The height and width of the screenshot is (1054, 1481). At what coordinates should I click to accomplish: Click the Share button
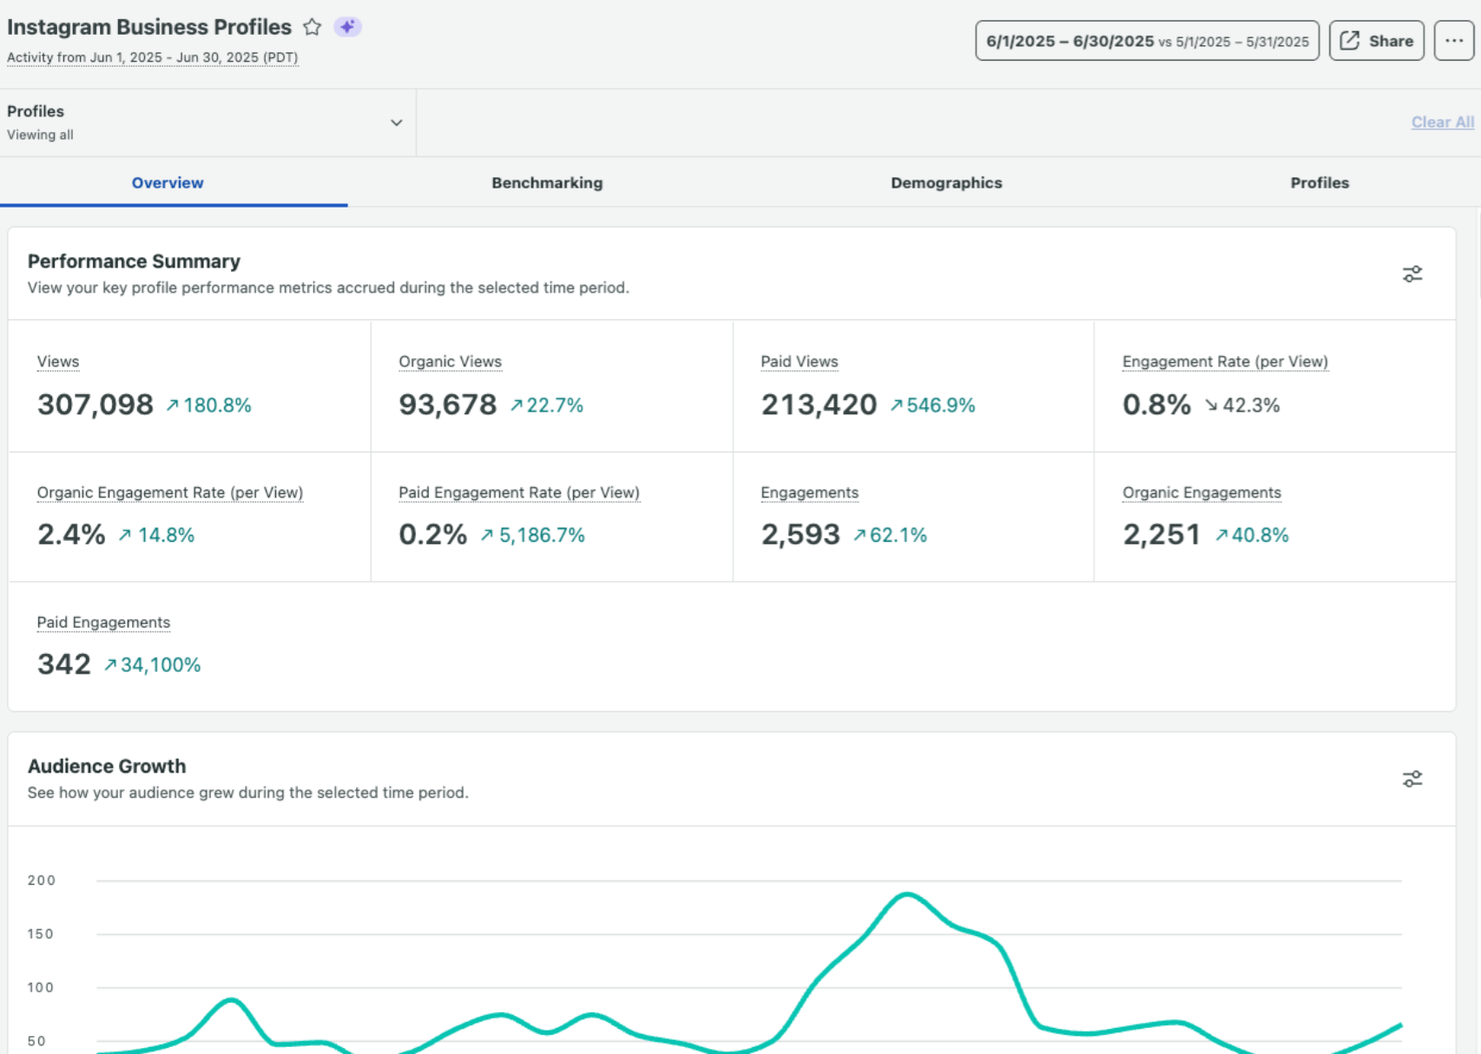pyautogui.click(x=1377, y=41)
